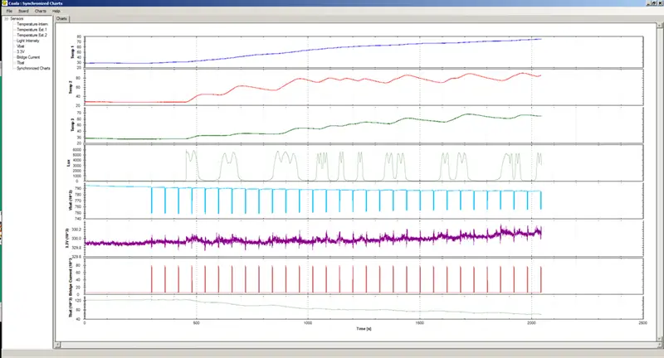Click vertical scrollbar up arrow
This screenshot has width=664, height=358.
[661, 26]
